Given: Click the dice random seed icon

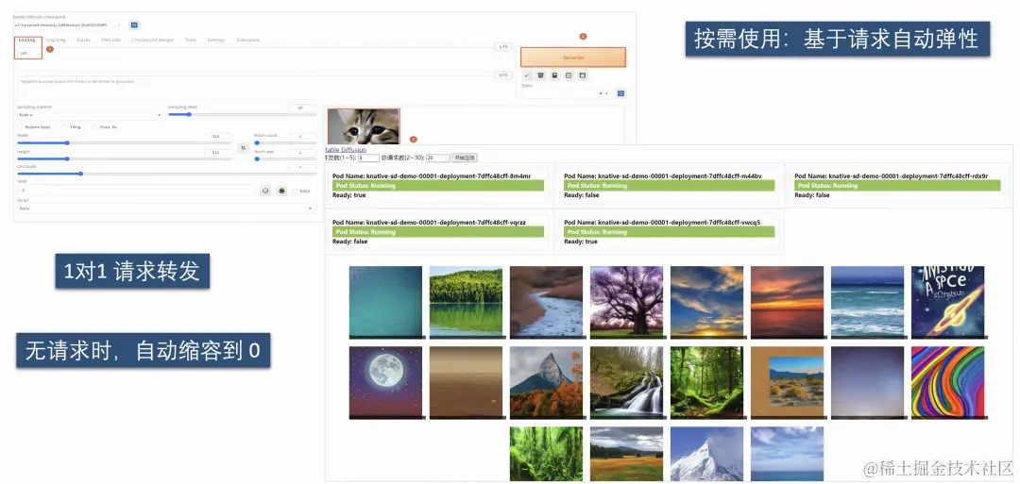Looking at the screenshot, I should click(x=265, y=191).
